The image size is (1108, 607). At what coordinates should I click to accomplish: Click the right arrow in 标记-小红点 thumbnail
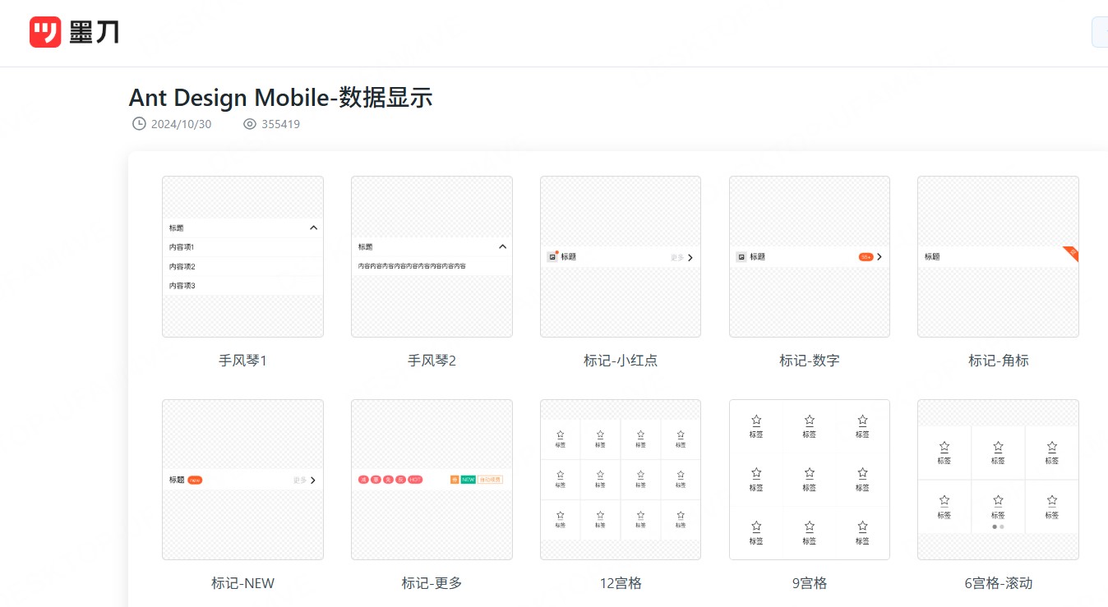point(690,257)
